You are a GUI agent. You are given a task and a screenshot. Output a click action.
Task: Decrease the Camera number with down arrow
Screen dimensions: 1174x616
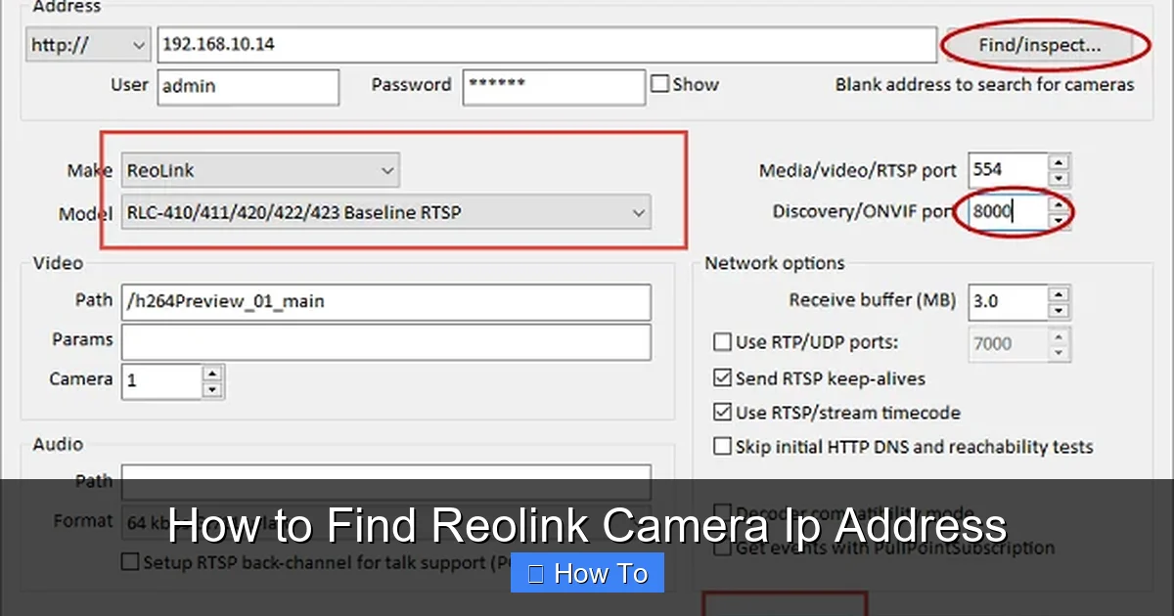click(x=212, y=389)
